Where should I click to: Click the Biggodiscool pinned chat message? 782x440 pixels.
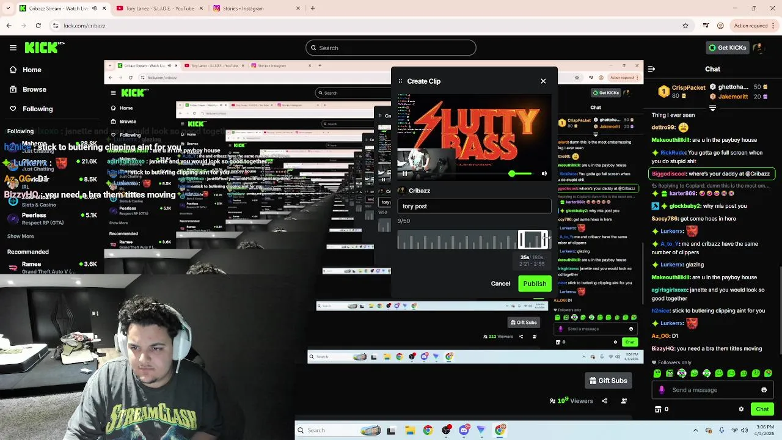[x=712, y=174]
